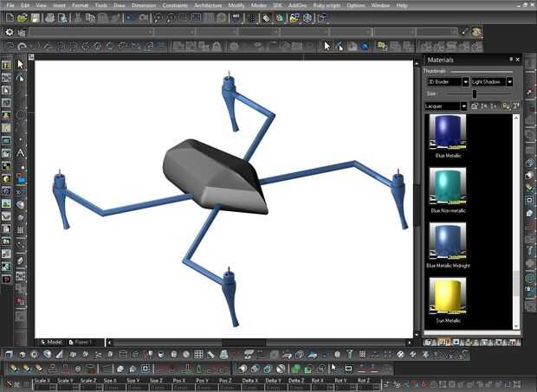Click the cookie-like icon at the property bar end
The height and width of the screenshot is (392, 537).
tap(476, 32)
